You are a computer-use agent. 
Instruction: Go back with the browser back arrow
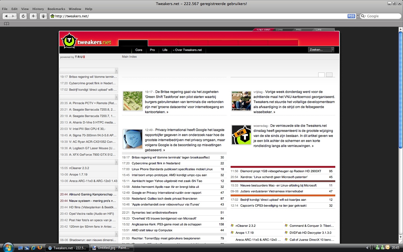tap(6, 16)
